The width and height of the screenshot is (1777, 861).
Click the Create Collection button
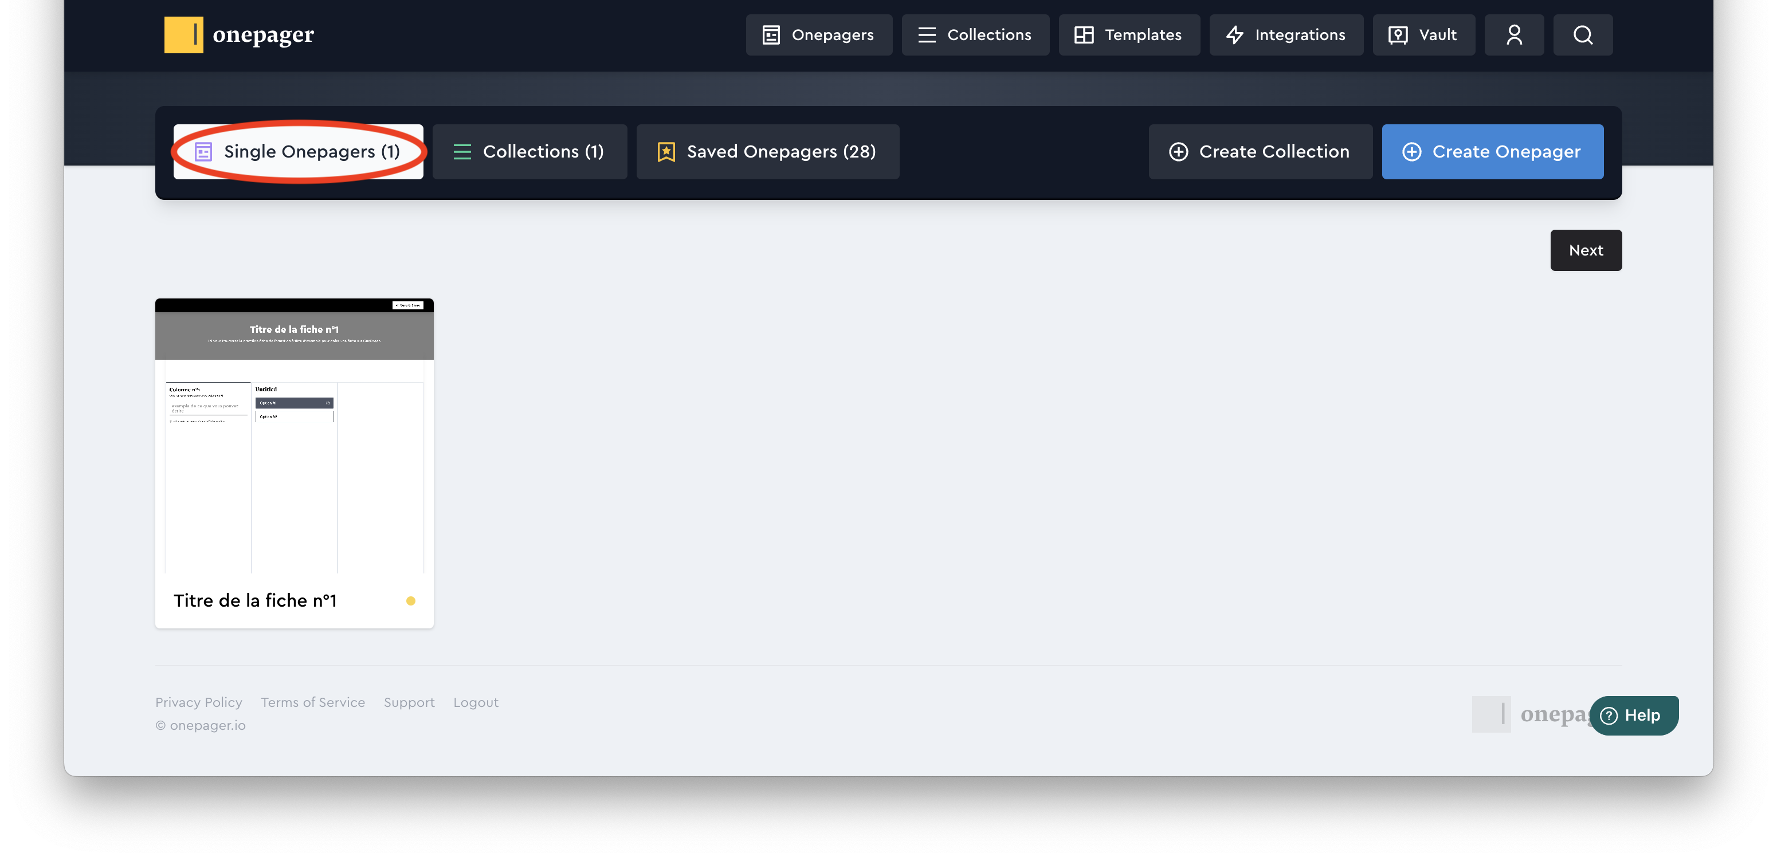[x=1260, y=152]
